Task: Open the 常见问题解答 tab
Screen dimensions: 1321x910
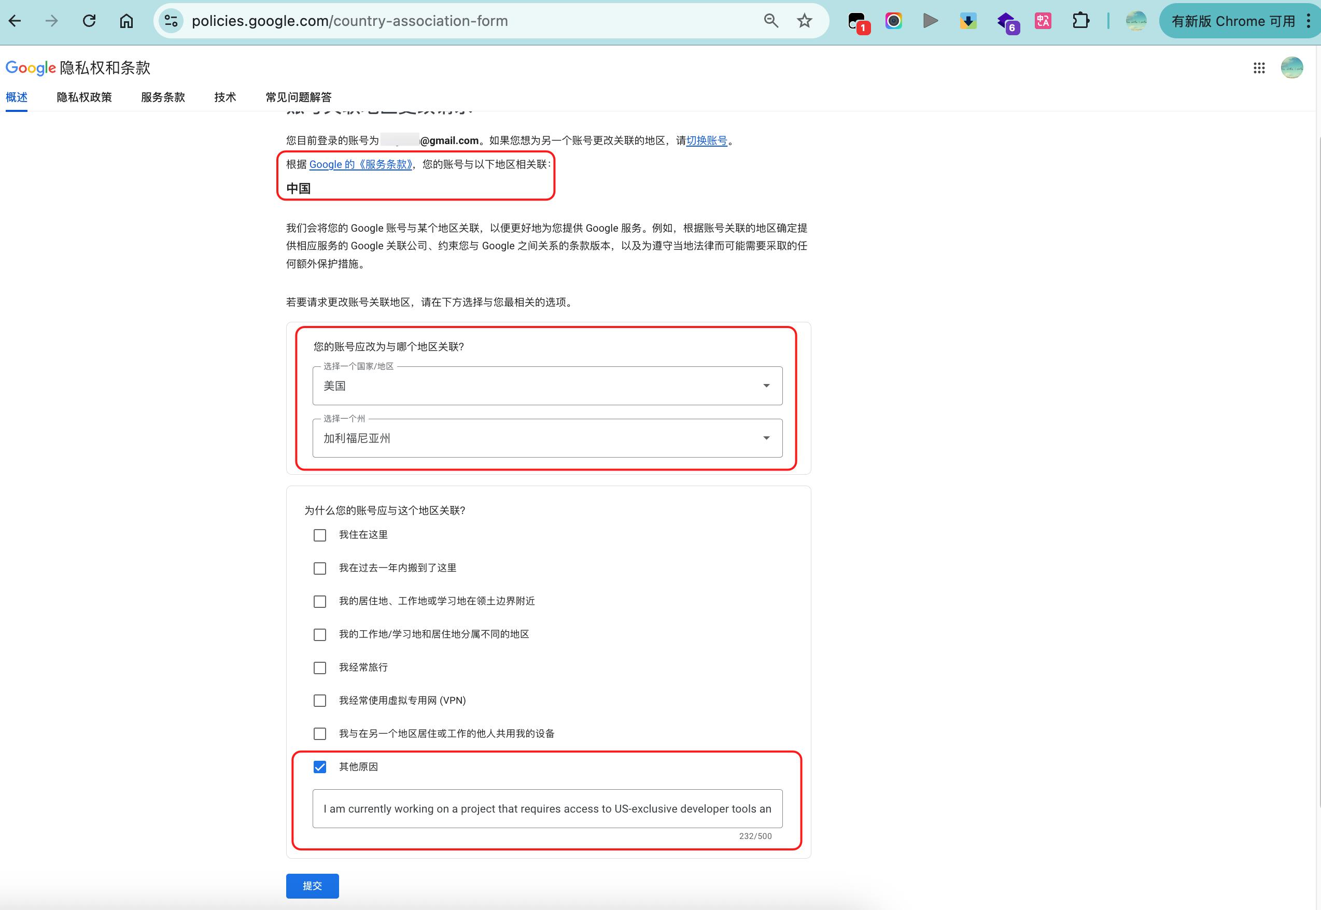Action: pyautogui.click(x=298, y=97)
